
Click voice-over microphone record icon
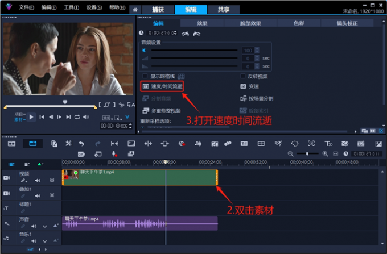[x=114, y=154]
